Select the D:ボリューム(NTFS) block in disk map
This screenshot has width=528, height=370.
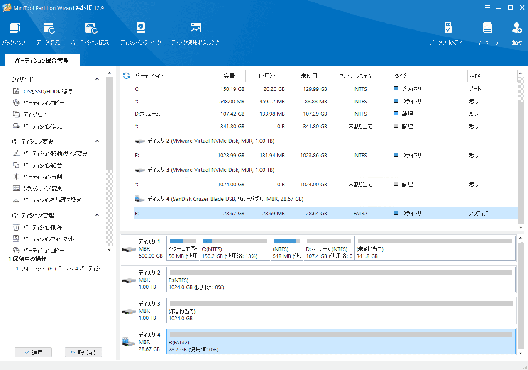[x=329, y=248]
